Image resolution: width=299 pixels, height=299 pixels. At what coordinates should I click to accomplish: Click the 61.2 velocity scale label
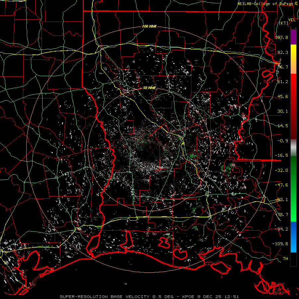[283, 82]
